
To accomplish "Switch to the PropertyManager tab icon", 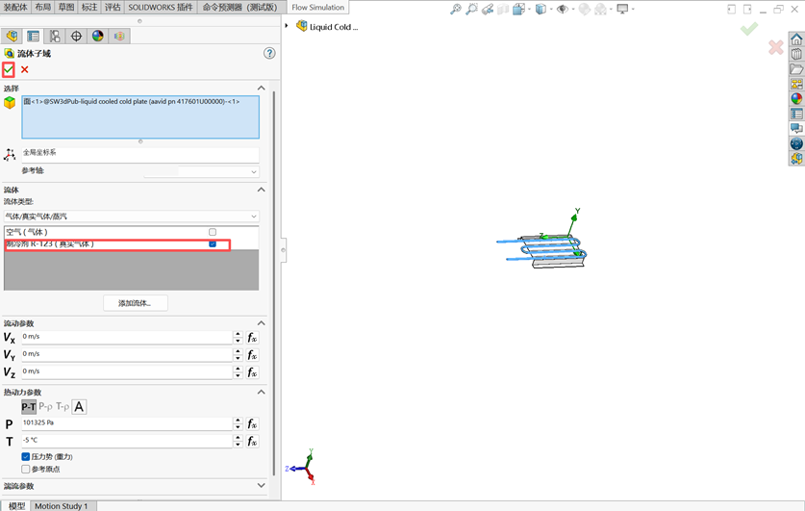I will (x=34, y=36).
